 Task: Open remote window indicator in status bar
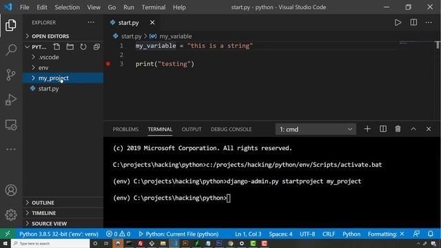[x=8, y=234]
